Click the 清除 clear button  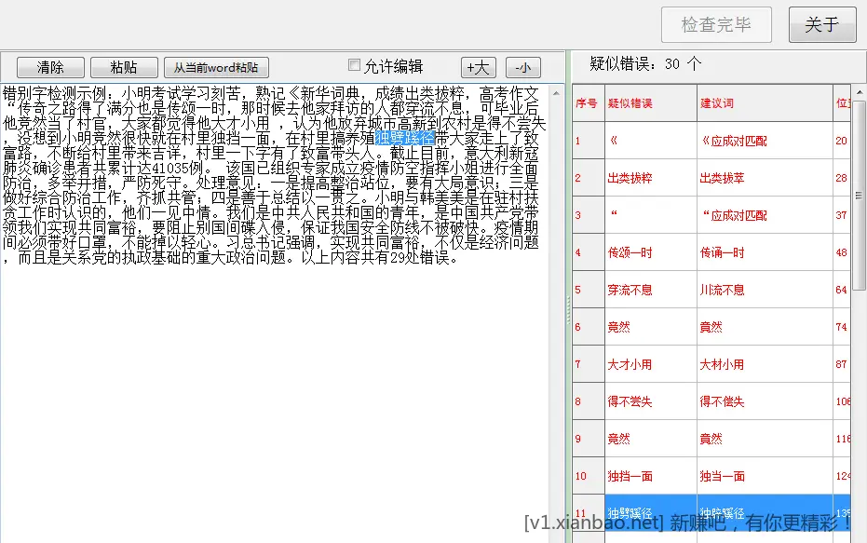tap(50, 68)
